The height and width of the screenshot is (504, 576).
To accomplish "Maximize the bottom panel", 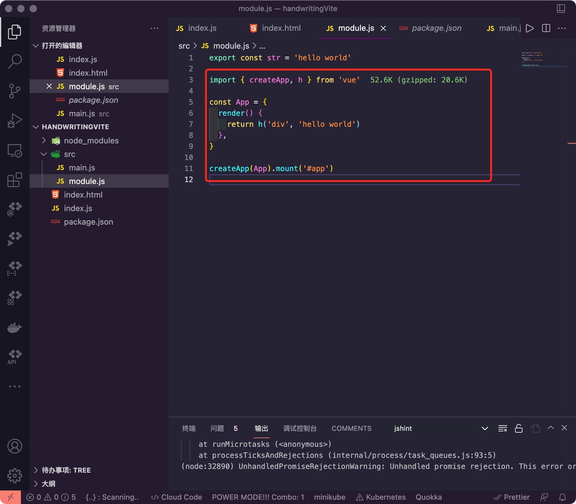I will click(551, 428).
